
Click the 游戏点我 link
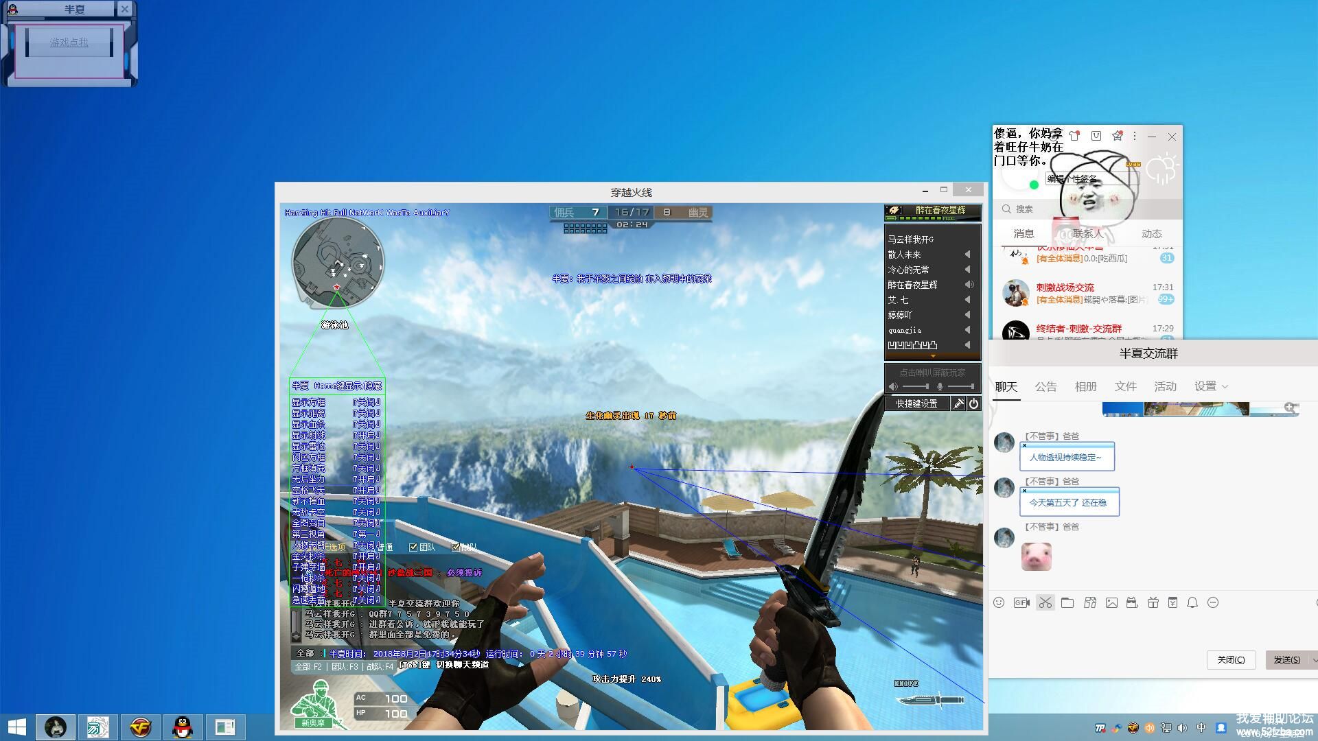pos(69,42)
